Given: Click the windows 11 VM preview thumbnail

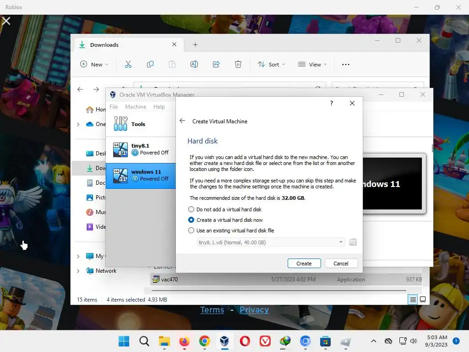Looking at the screenshot, I should click(393, 183).
